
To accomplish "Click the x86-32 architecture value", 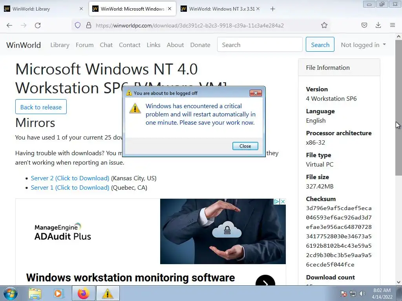I will point(315,142).
